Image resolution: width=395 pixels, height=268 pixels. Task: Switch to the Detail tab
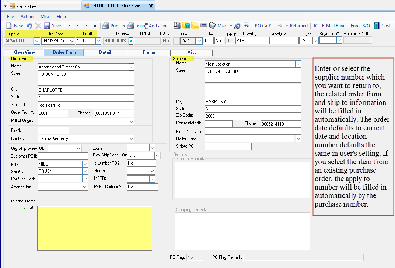[105, 52]
